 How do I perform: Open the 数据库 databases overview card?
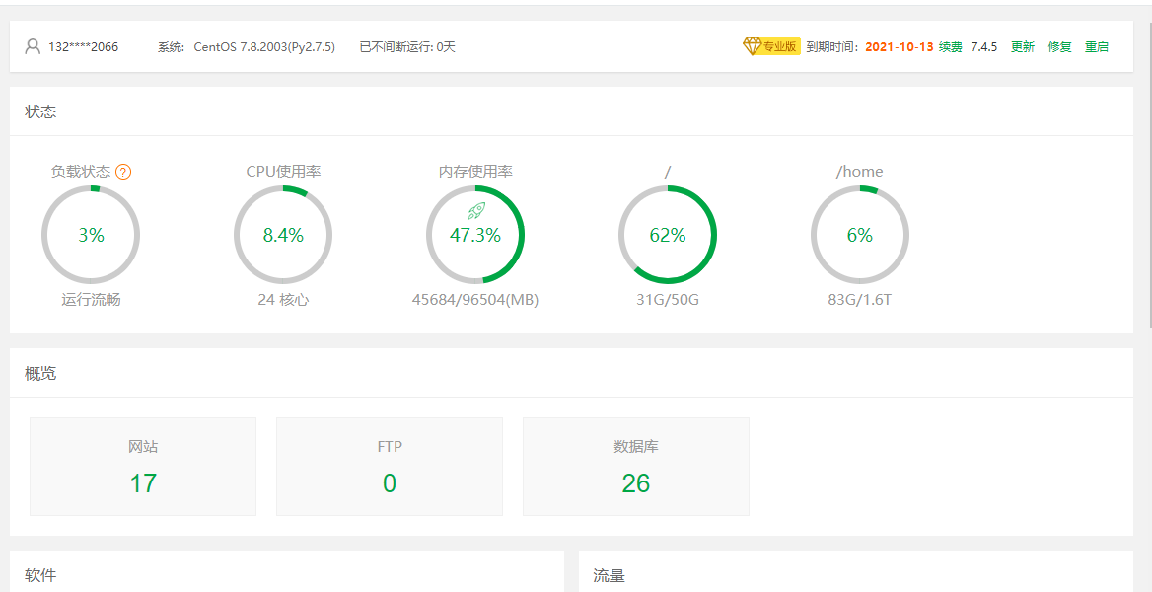tap(636, 467)
